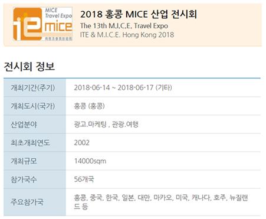Click the 14000sqm scale value
Image resolution: width=266 pixels, height=219 pixels.
click(90, 161)
